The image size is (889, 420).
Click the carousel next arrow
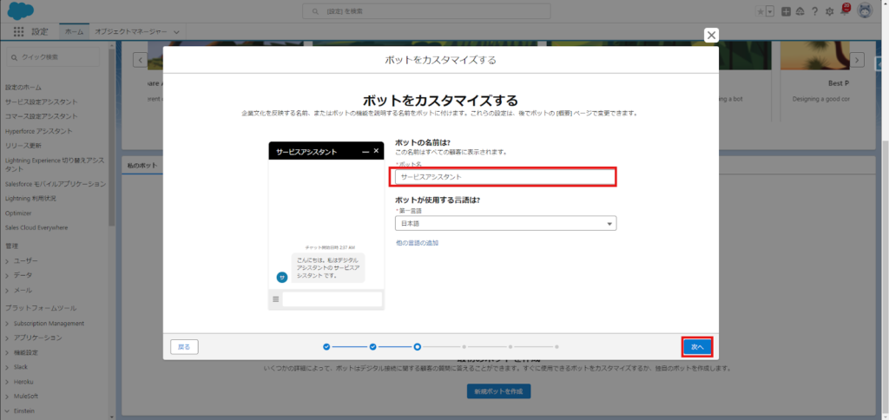(857, 60)
